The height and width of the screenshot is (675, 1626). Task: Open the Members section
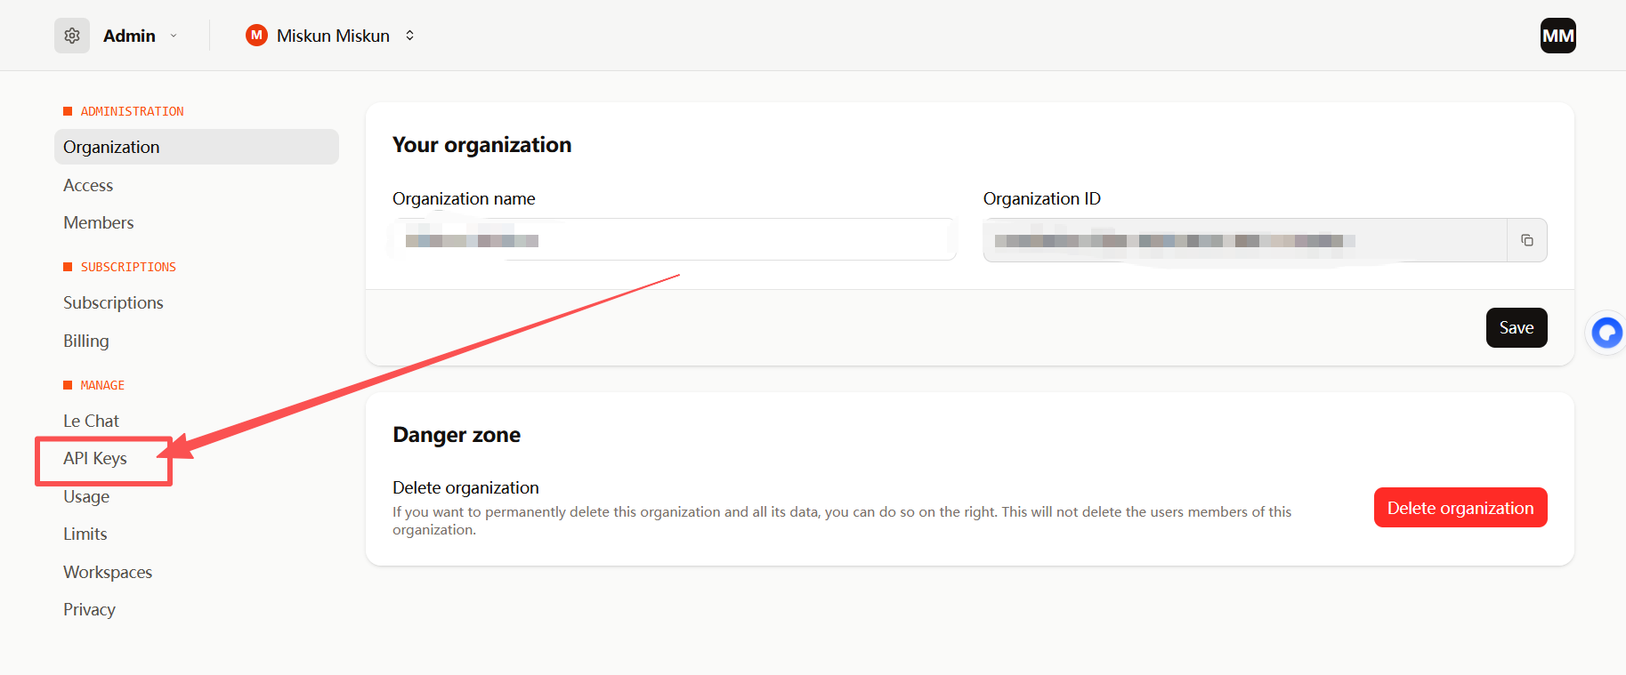click(x=99, y=222)
